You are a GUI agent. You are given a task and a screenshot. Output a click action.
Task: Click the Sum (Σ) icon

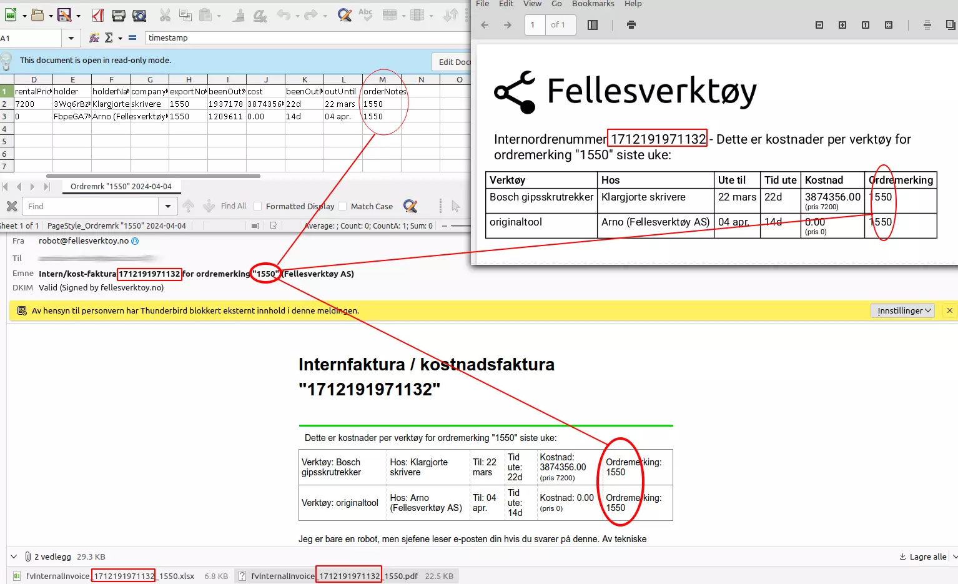pos(111,37)
